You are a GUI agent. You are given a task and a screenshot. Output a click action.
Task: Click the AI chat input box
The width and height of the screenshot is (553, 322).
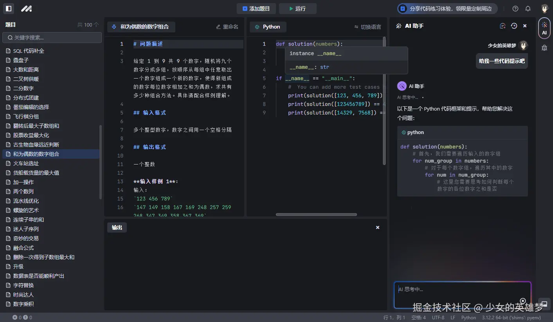(x=463, y=295)
